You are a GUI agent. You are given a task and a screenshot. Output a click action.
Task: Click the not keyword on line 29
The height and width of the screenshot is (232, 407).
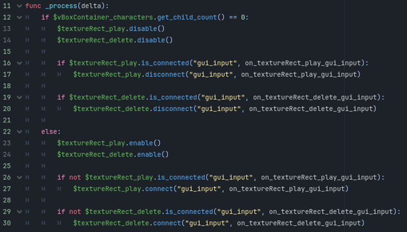pos(75,212)
